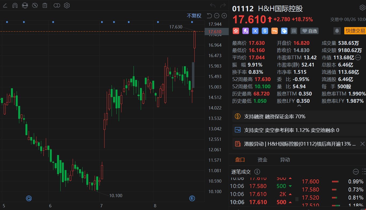The height and width of the screenshot is (210, 366).
Task: Collapse the quote details panel chevron
Action: coord(299,106)
